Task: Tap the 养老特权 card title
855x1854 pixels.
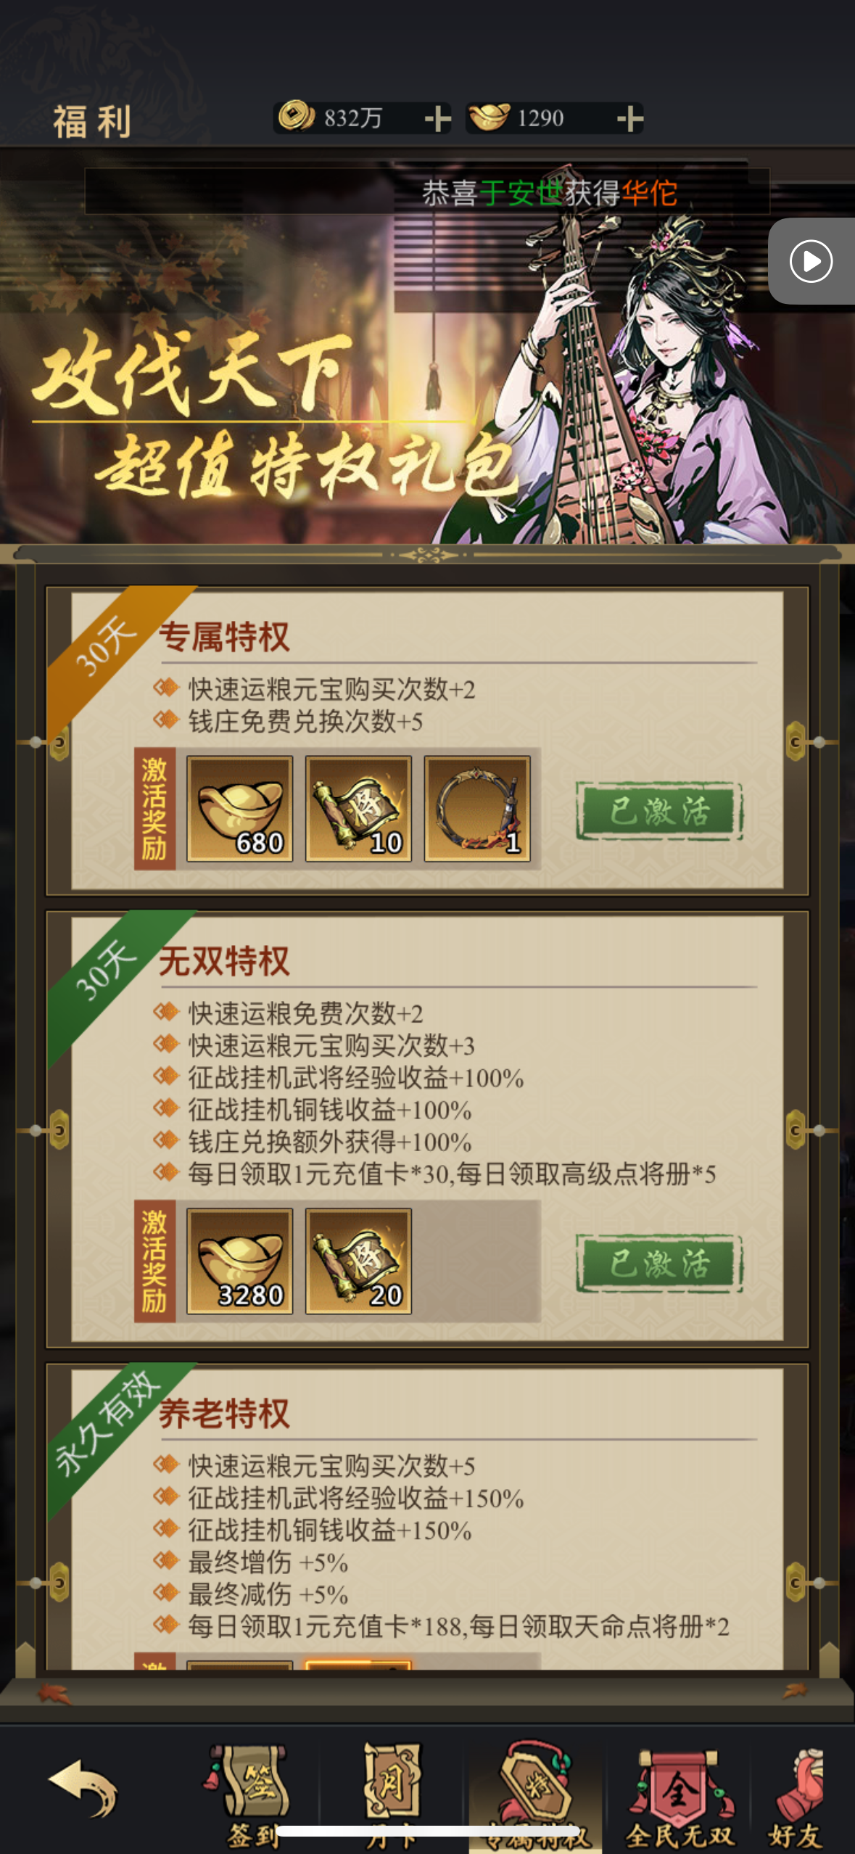Action: pos(225,1414)
